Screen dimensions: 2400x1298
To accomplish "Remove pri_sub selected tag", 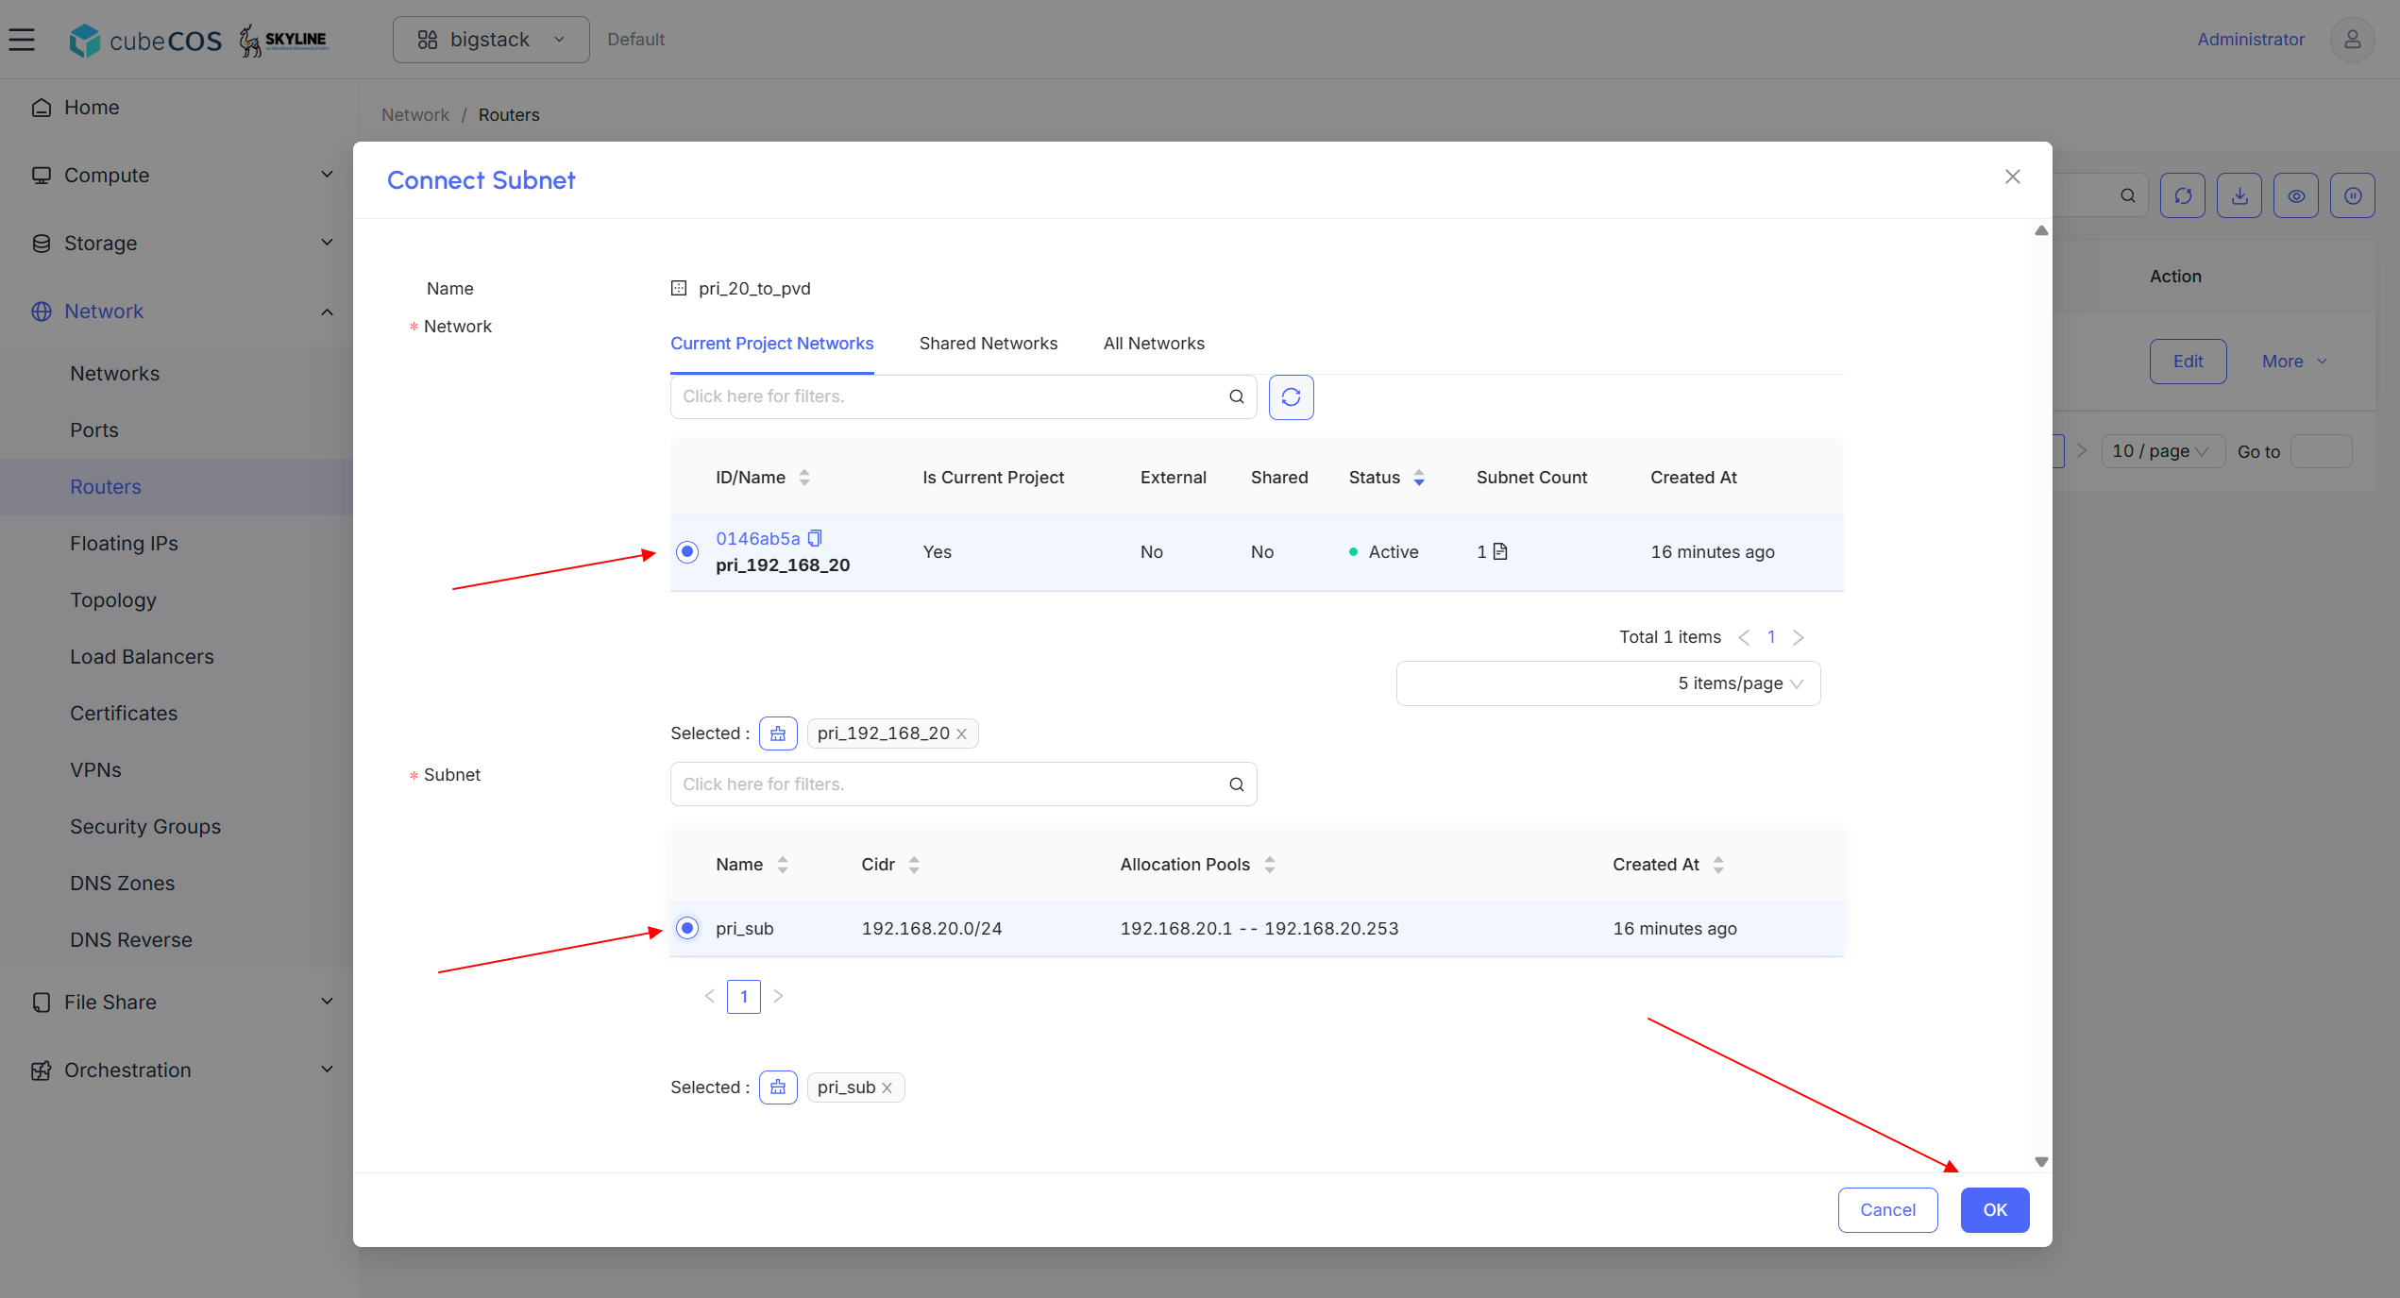I will pyautogui.click(x=887, y=1087).
